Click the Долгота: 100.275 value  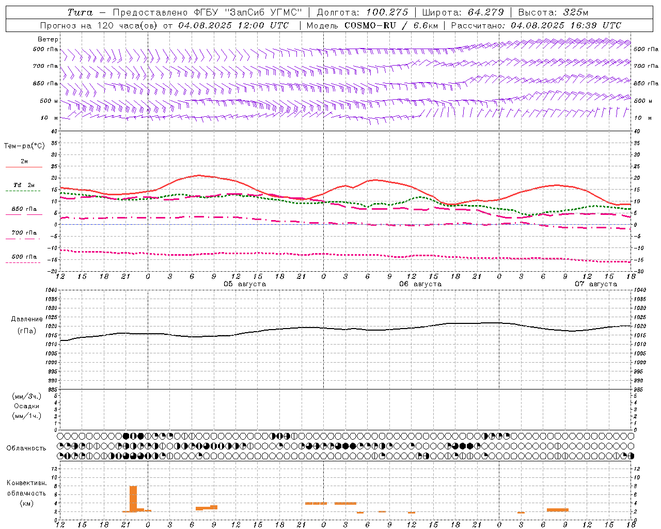(363, 12)
